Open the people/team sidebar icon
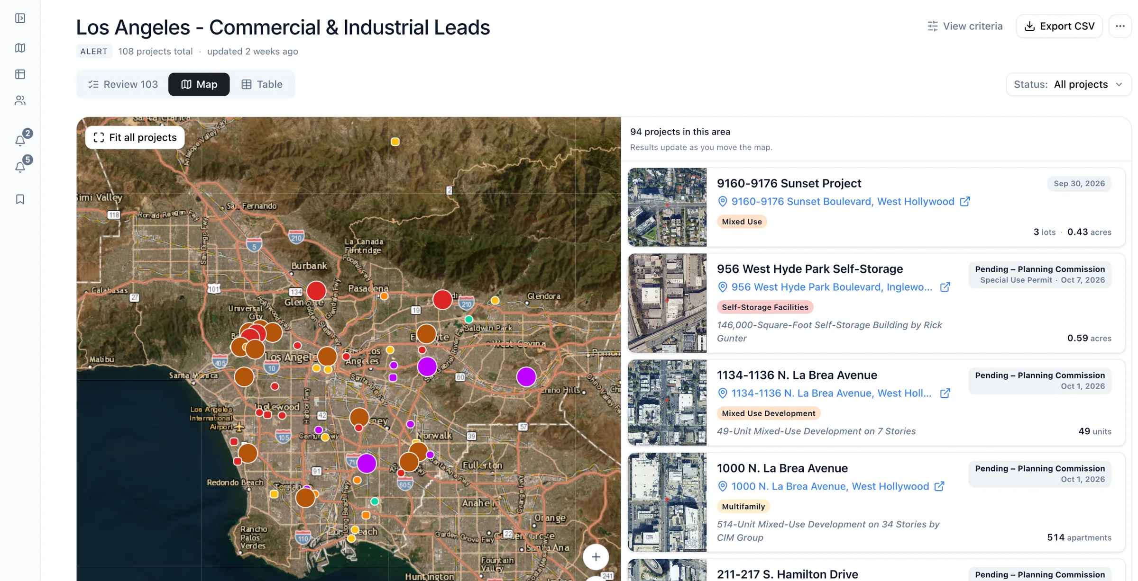 [x=20, y=100]
